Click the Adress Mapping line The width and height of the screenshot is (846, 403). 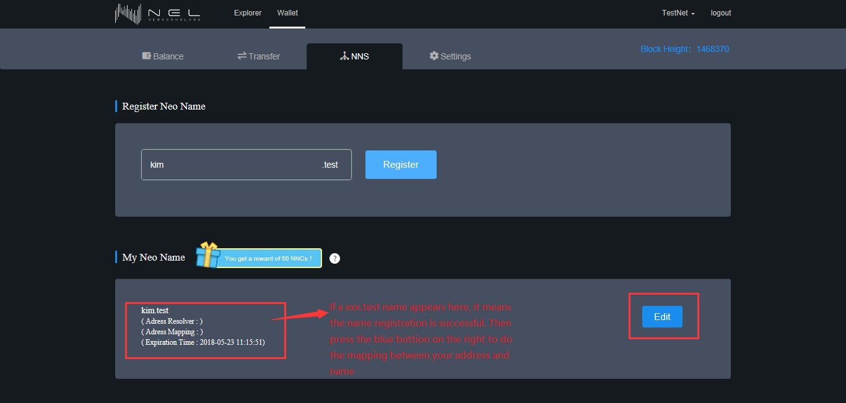[172, 332]
